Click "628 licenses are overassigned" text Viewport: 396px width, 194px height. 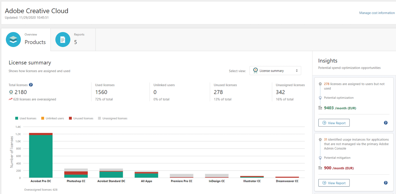[35, 99]
